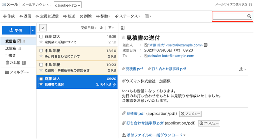
Task: Open the 受信日時 sort dropdown
Action: (89, 28)
